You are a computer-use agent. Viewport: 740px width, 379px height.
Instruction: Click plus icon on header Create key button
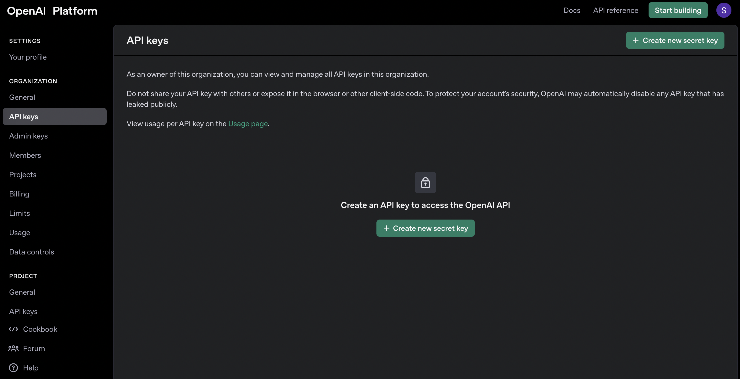[x=635, y=41]
